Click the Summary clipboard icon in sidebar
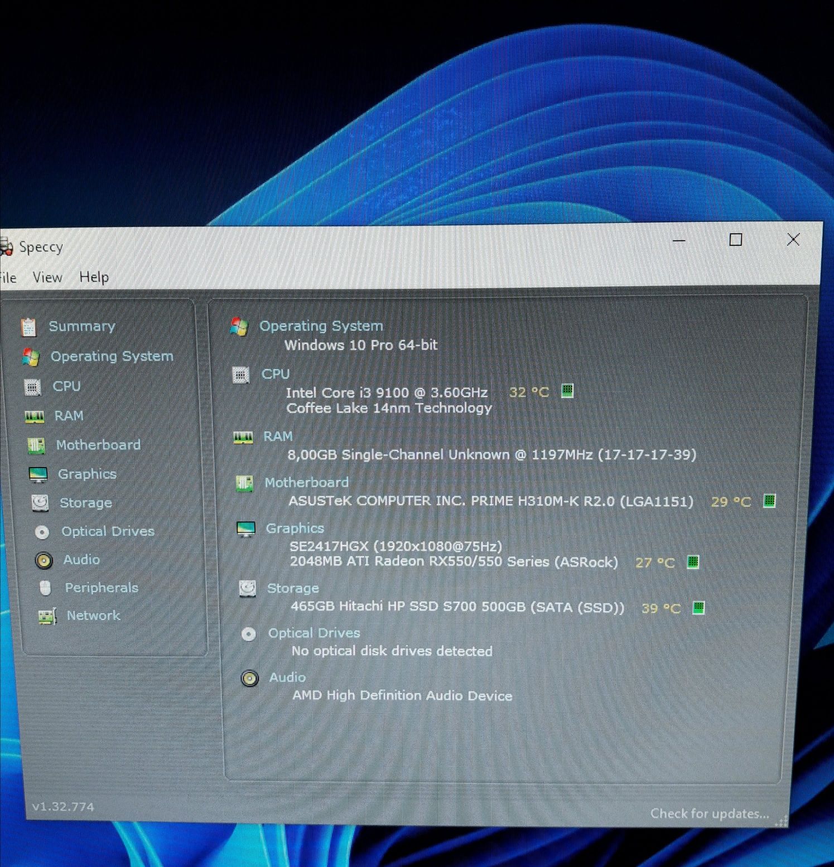Screen dimensions: 834x867 [28, 327]
